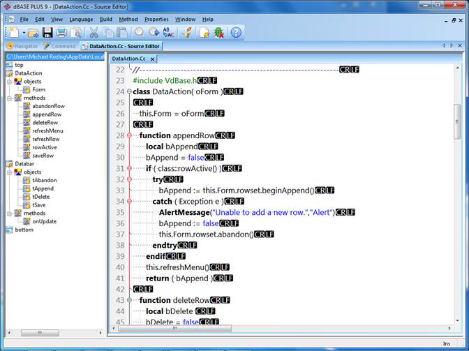The height and width of the screenshot is (351, 469).
Task: Click the Replace text toolbar icon
Action: click(x=169, y=32)
